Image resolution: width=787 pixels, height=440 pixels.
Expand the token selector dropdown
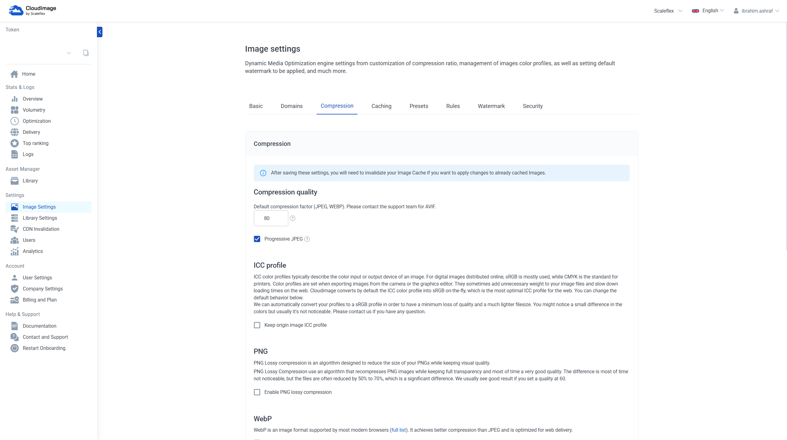point(69,53)
